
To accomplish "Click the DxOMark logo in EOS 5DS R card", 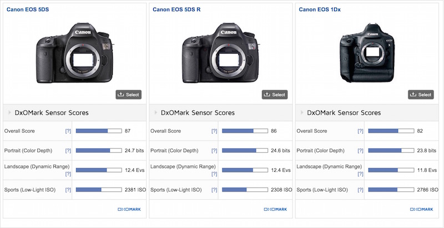I will [275, 209].
